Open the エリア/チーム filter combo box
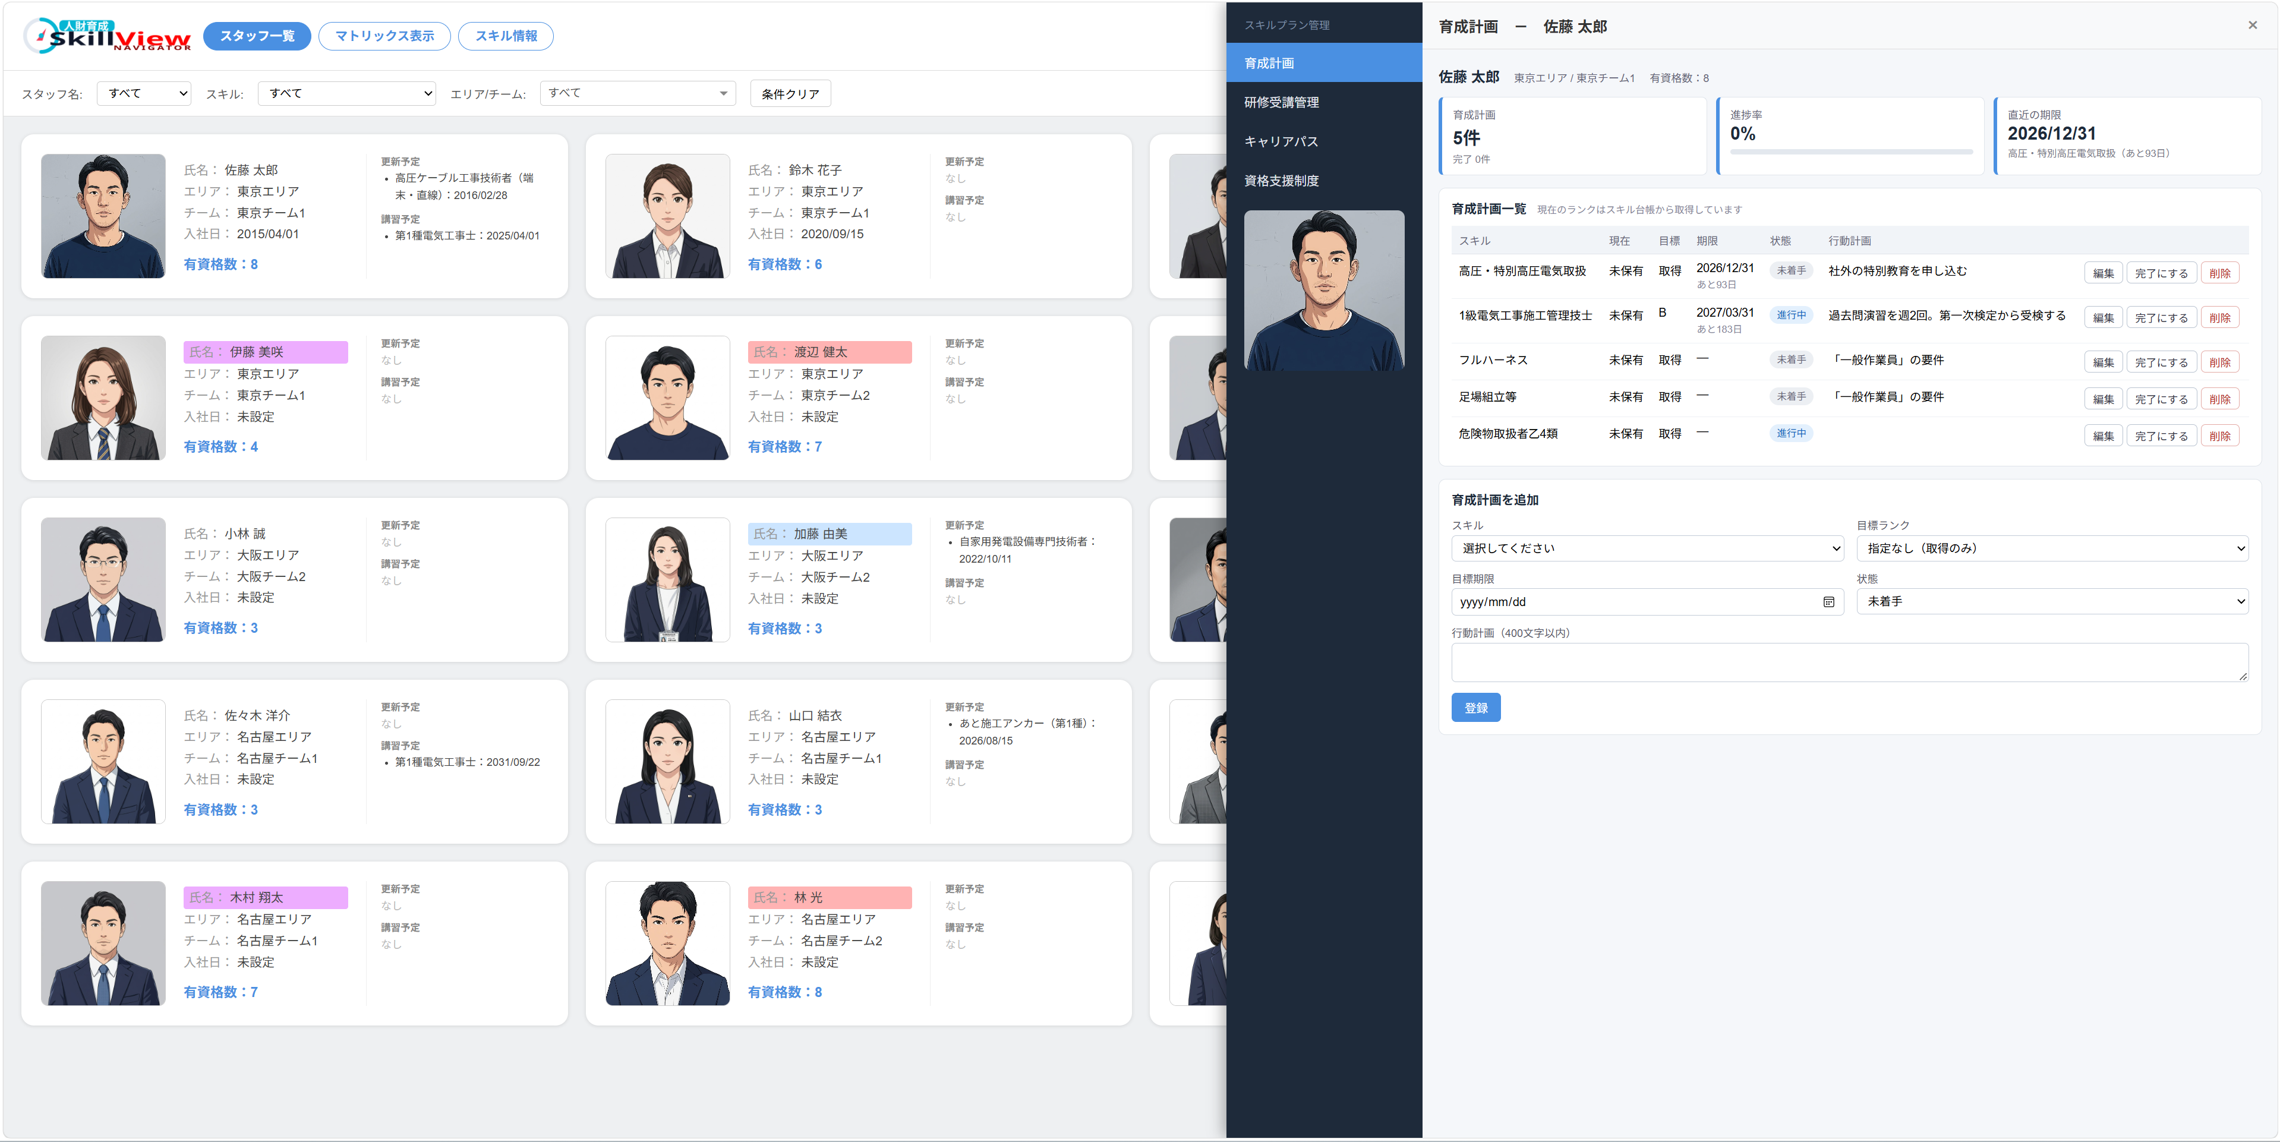The width and height of the screenshot is (2280, 1142). (x=637, y=93)
